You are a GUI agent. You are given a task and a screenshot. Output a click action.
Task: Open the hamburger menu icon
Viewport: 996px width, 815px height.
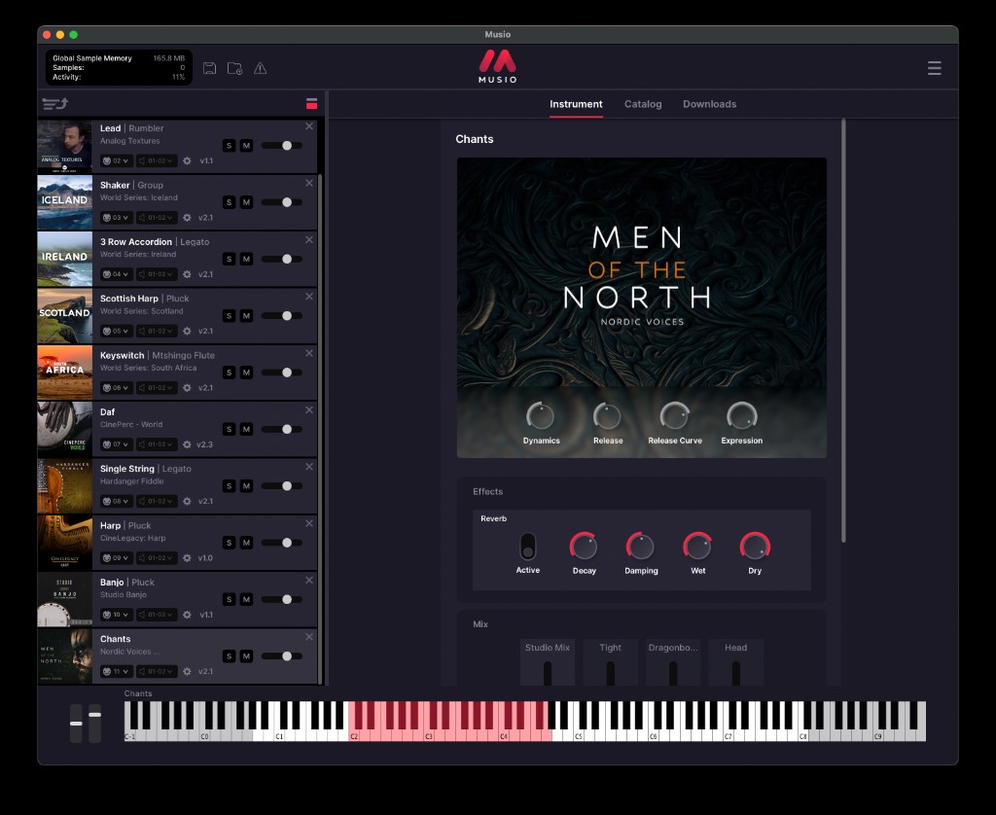click(934, 68)
